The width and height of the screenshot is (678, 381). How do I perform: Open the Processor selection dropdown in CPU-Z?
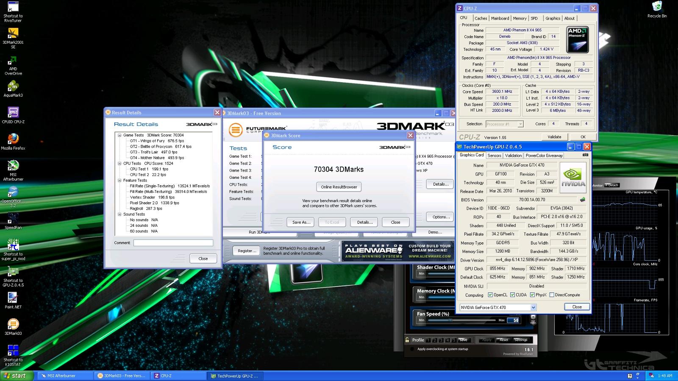(x=520, y=124)
